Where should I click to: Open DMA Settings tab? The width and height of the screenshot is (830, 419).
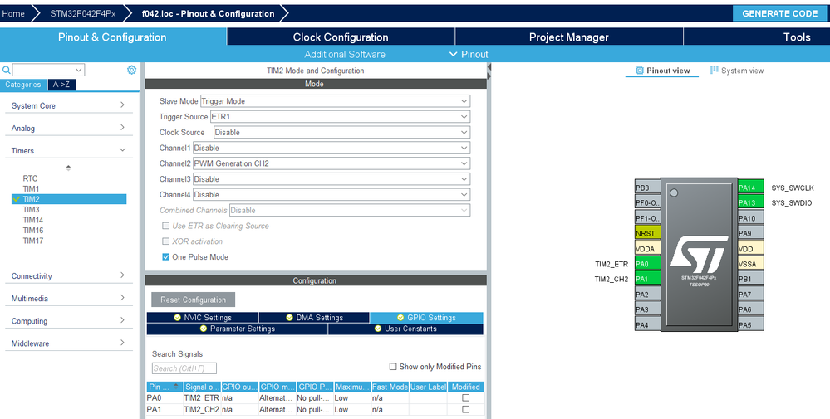click(x=314, y=318)
